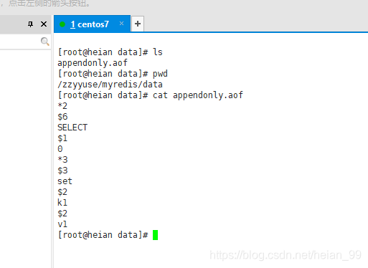Open the blog.csdn.net/heian_99 watermark link

click(286, 255)
